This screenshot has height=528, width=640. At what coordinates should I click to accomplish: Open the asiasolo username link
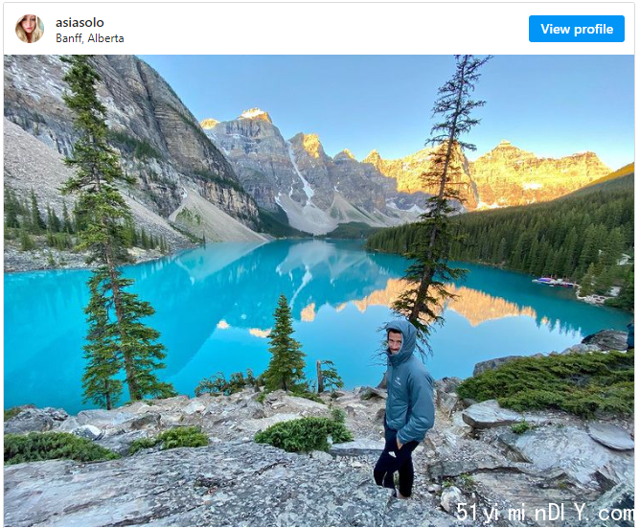pyautogui.click(x=80, y=22)
